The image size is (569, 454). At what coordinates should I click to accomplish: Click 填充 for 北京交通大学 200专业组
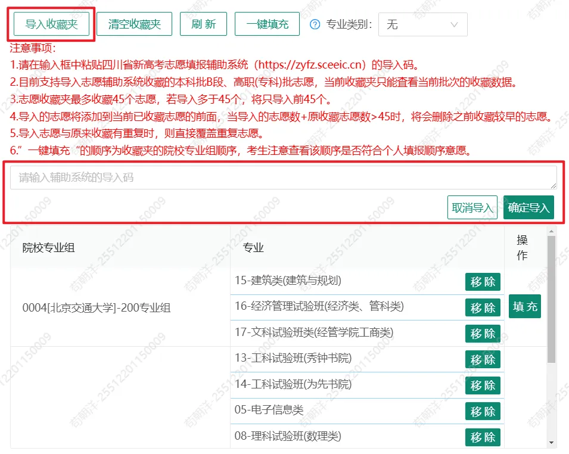point(525,306)
